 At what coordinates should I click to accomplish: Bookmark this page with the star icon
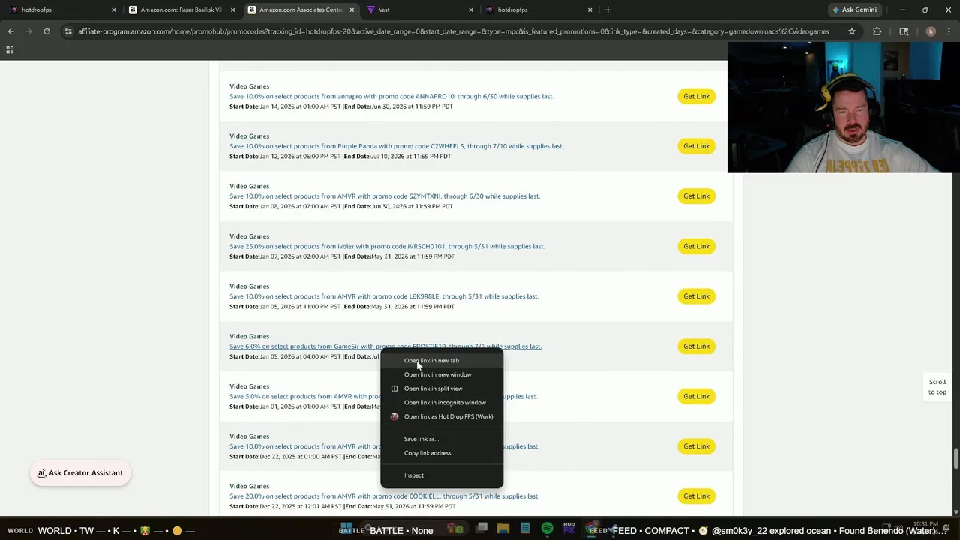coord(852,31)
